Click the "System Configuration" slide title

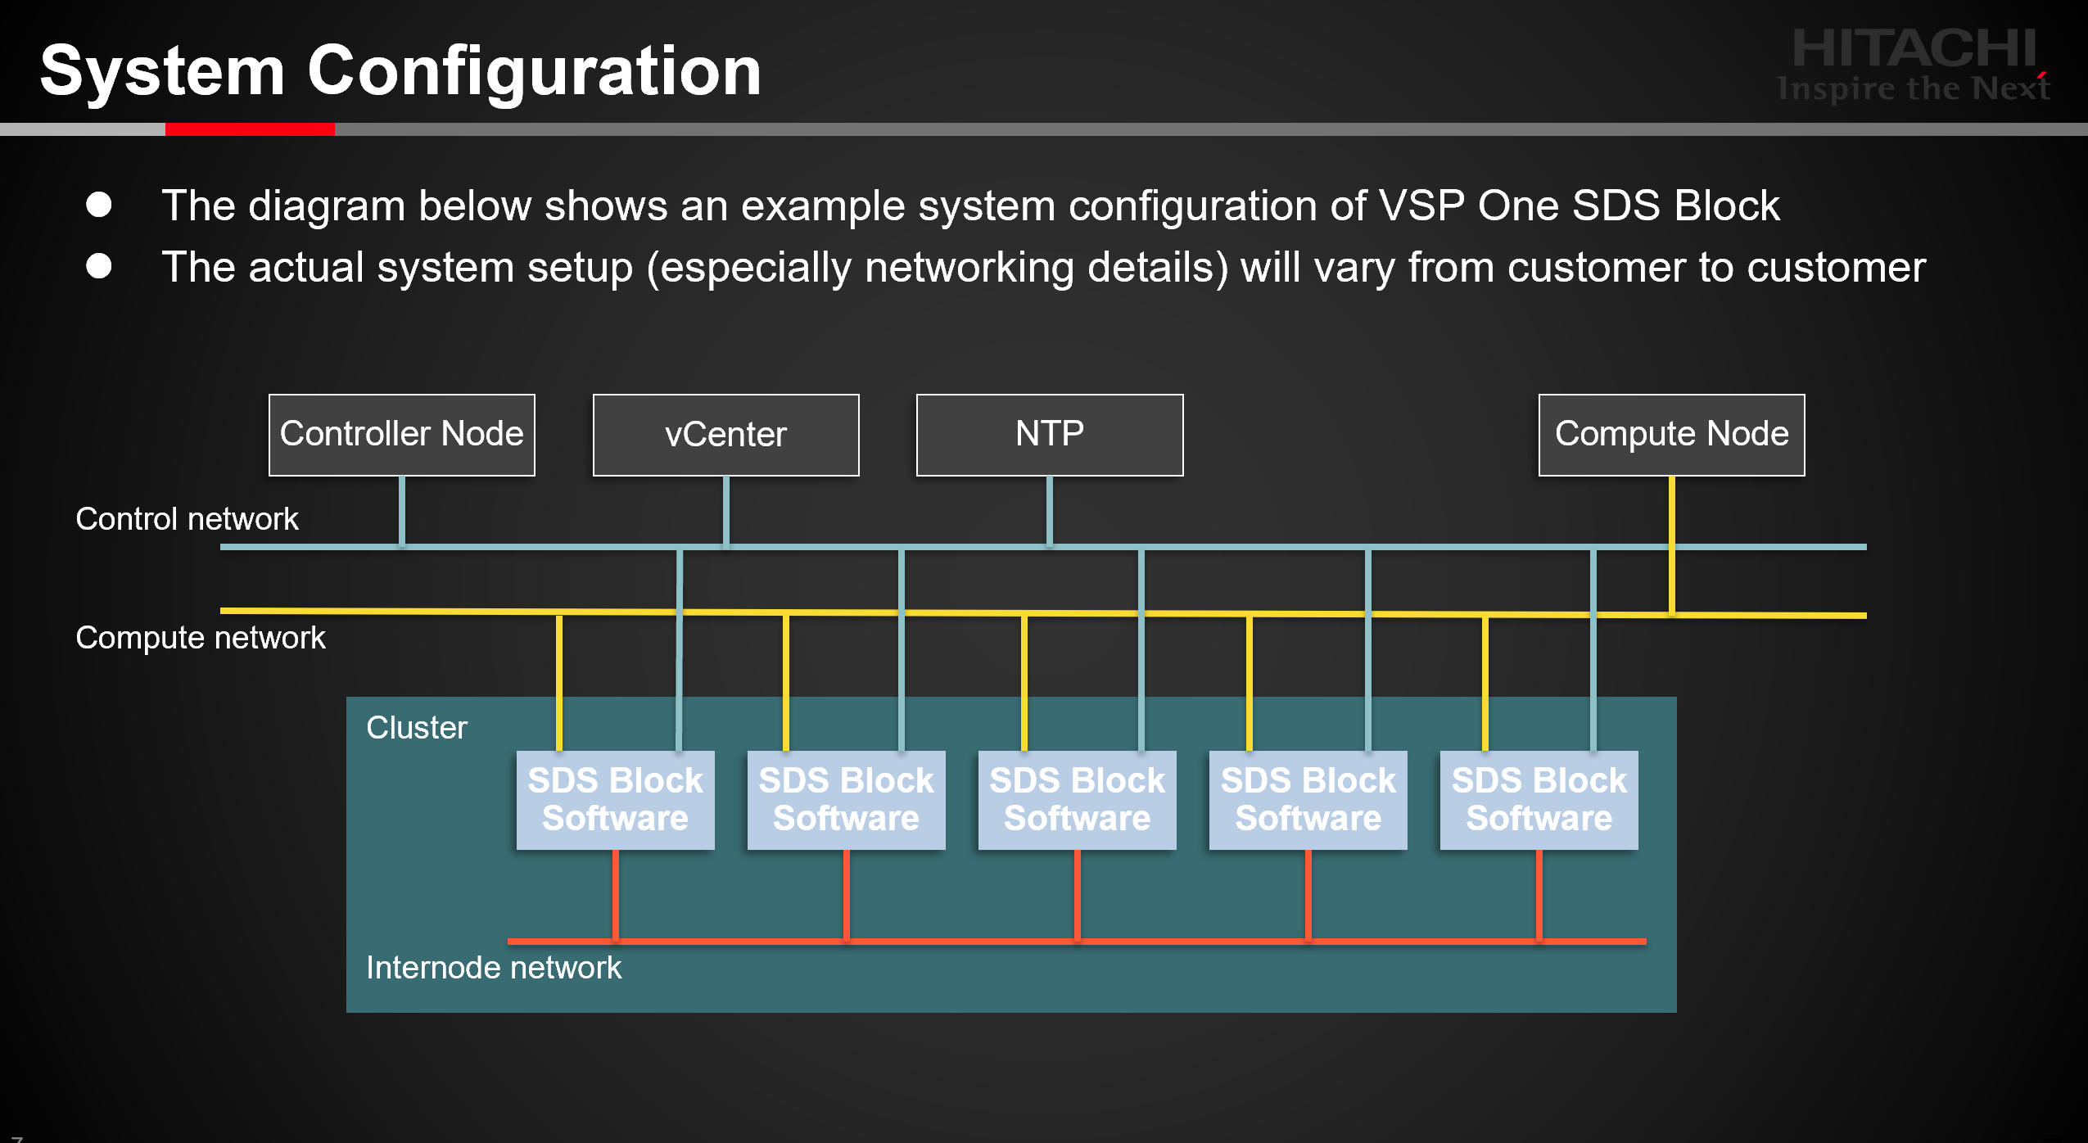tap(400, 72)
